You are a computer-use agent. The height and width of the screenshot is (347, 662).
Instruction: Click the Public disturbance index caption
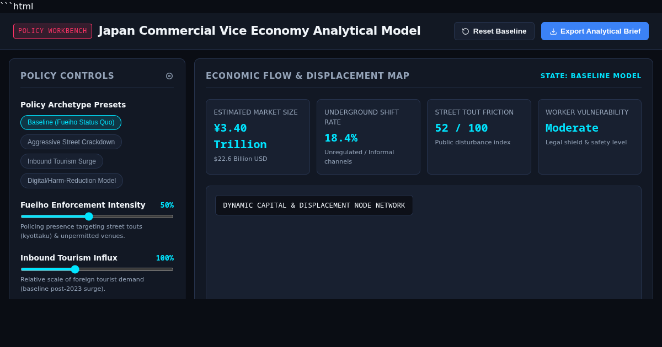473,142
